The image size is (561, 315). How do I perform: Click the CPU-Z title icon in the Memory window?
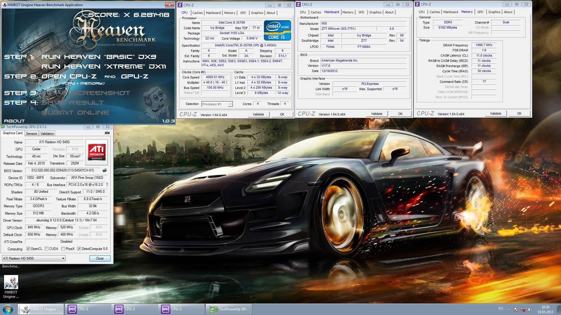pyautogui.click(x=418, y=4)
